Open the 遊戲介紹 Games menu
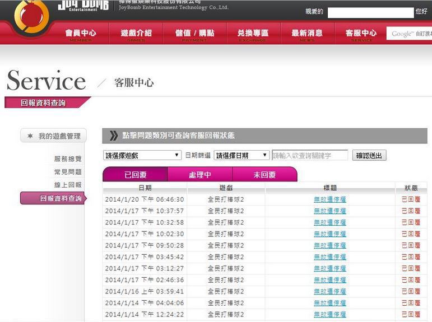 (136, 34)
